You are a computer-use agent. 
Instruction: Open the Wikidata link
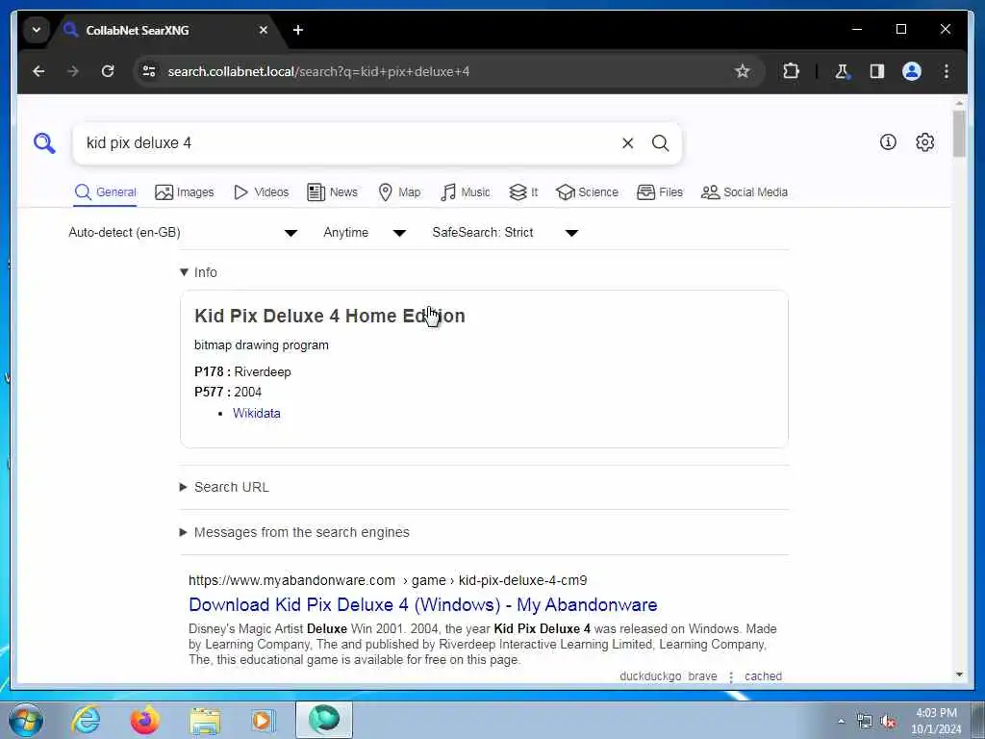256,414
